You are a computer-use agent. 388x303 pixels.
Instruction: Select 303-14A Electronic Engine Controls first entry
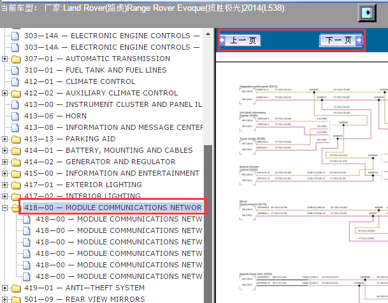(112, 36)
